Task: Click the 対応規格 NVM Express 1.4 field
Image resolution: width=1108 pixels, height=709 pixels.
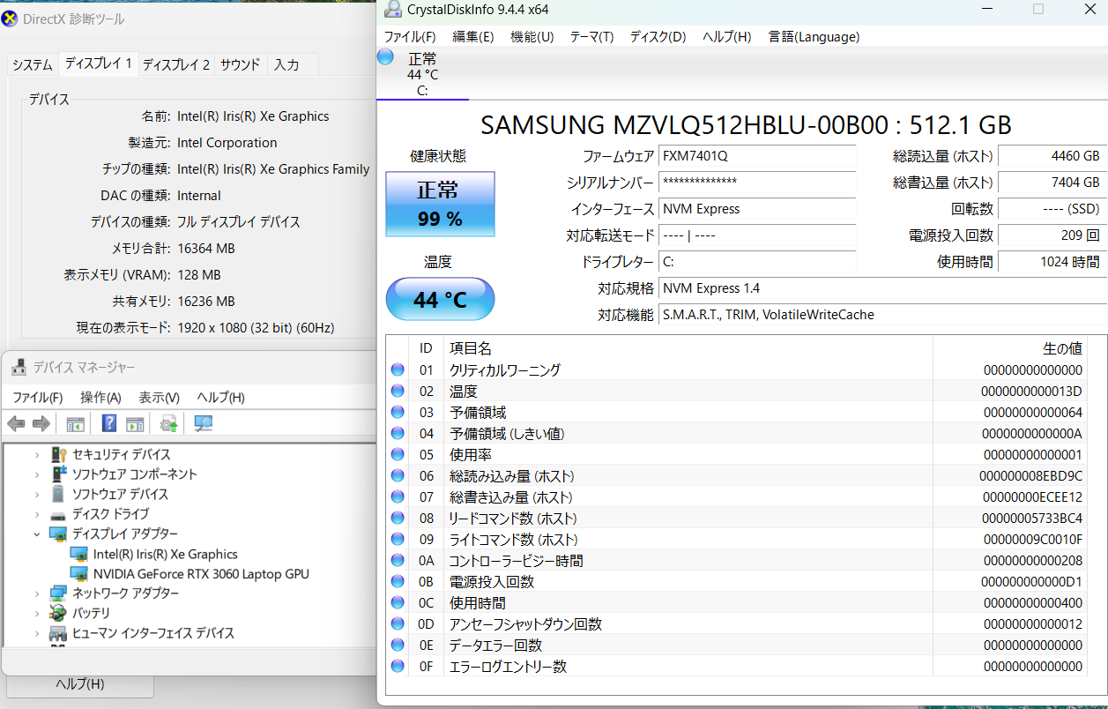Action: tap(883, 288)
